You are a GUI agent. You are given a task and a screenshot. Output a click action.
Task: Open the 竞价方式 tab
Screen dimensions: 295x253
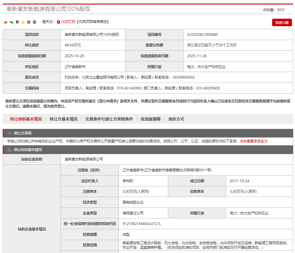pos(176,119)
